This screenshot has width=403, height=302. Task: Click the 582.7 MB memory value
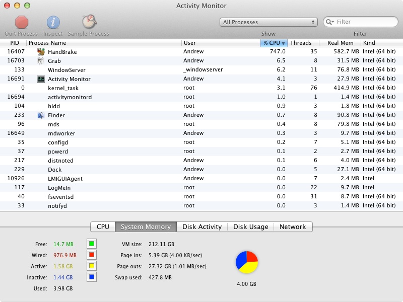pos(346,51)
